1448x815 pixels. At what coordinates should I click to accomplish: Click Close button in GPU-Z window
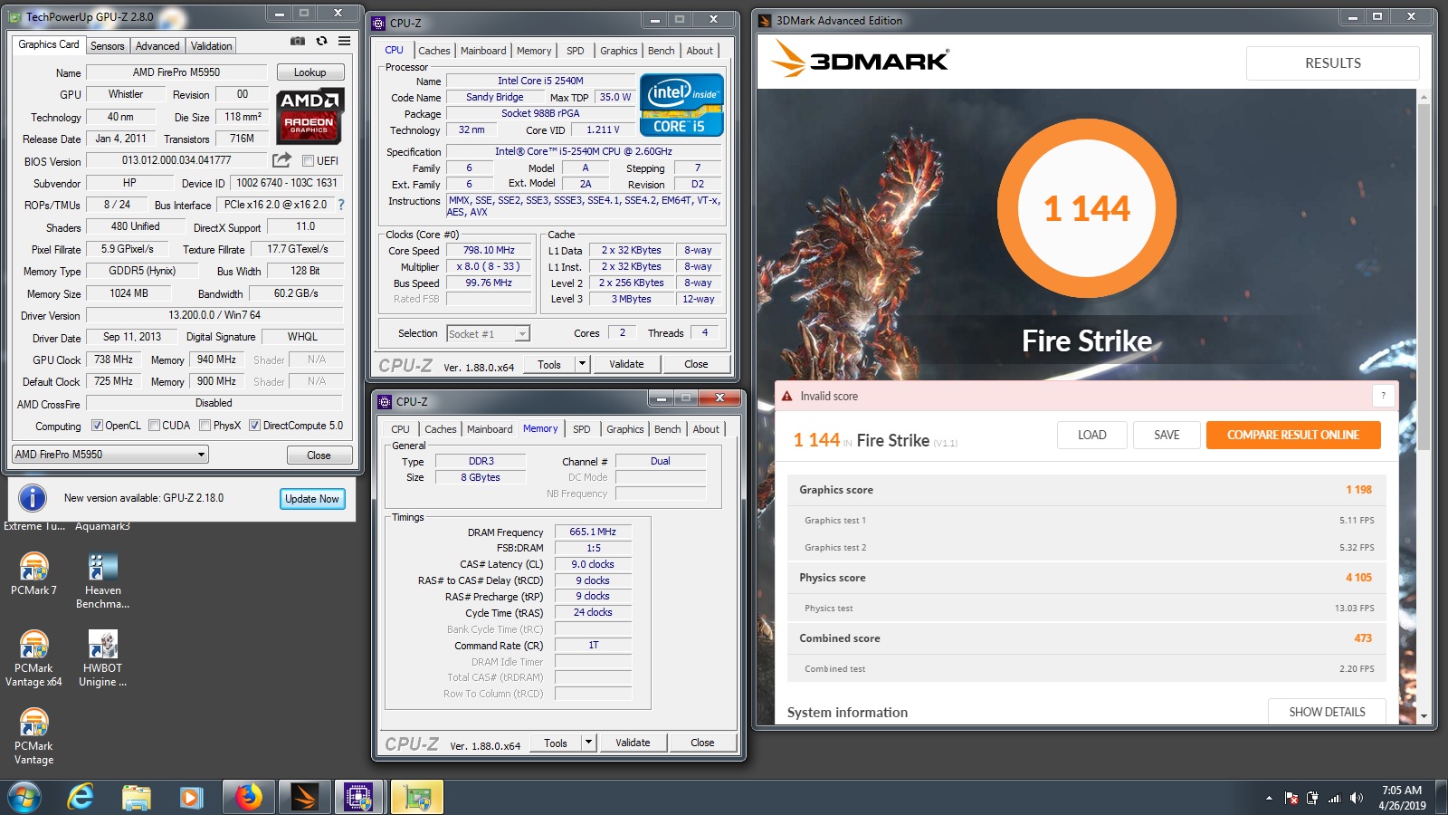tap(319, 455)
